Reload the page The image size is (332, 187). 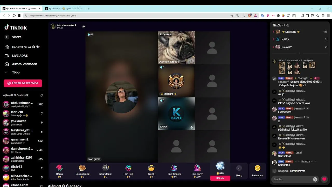(x=14, y=16)
